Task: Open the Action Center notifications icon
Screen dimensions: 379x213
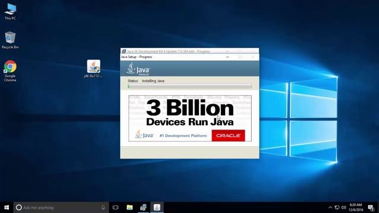Action: tap(371, 208)
